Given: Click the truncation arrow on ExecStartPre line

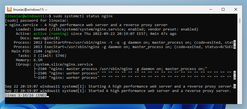Looking at the screenshot, I should [x=235, y=43].
